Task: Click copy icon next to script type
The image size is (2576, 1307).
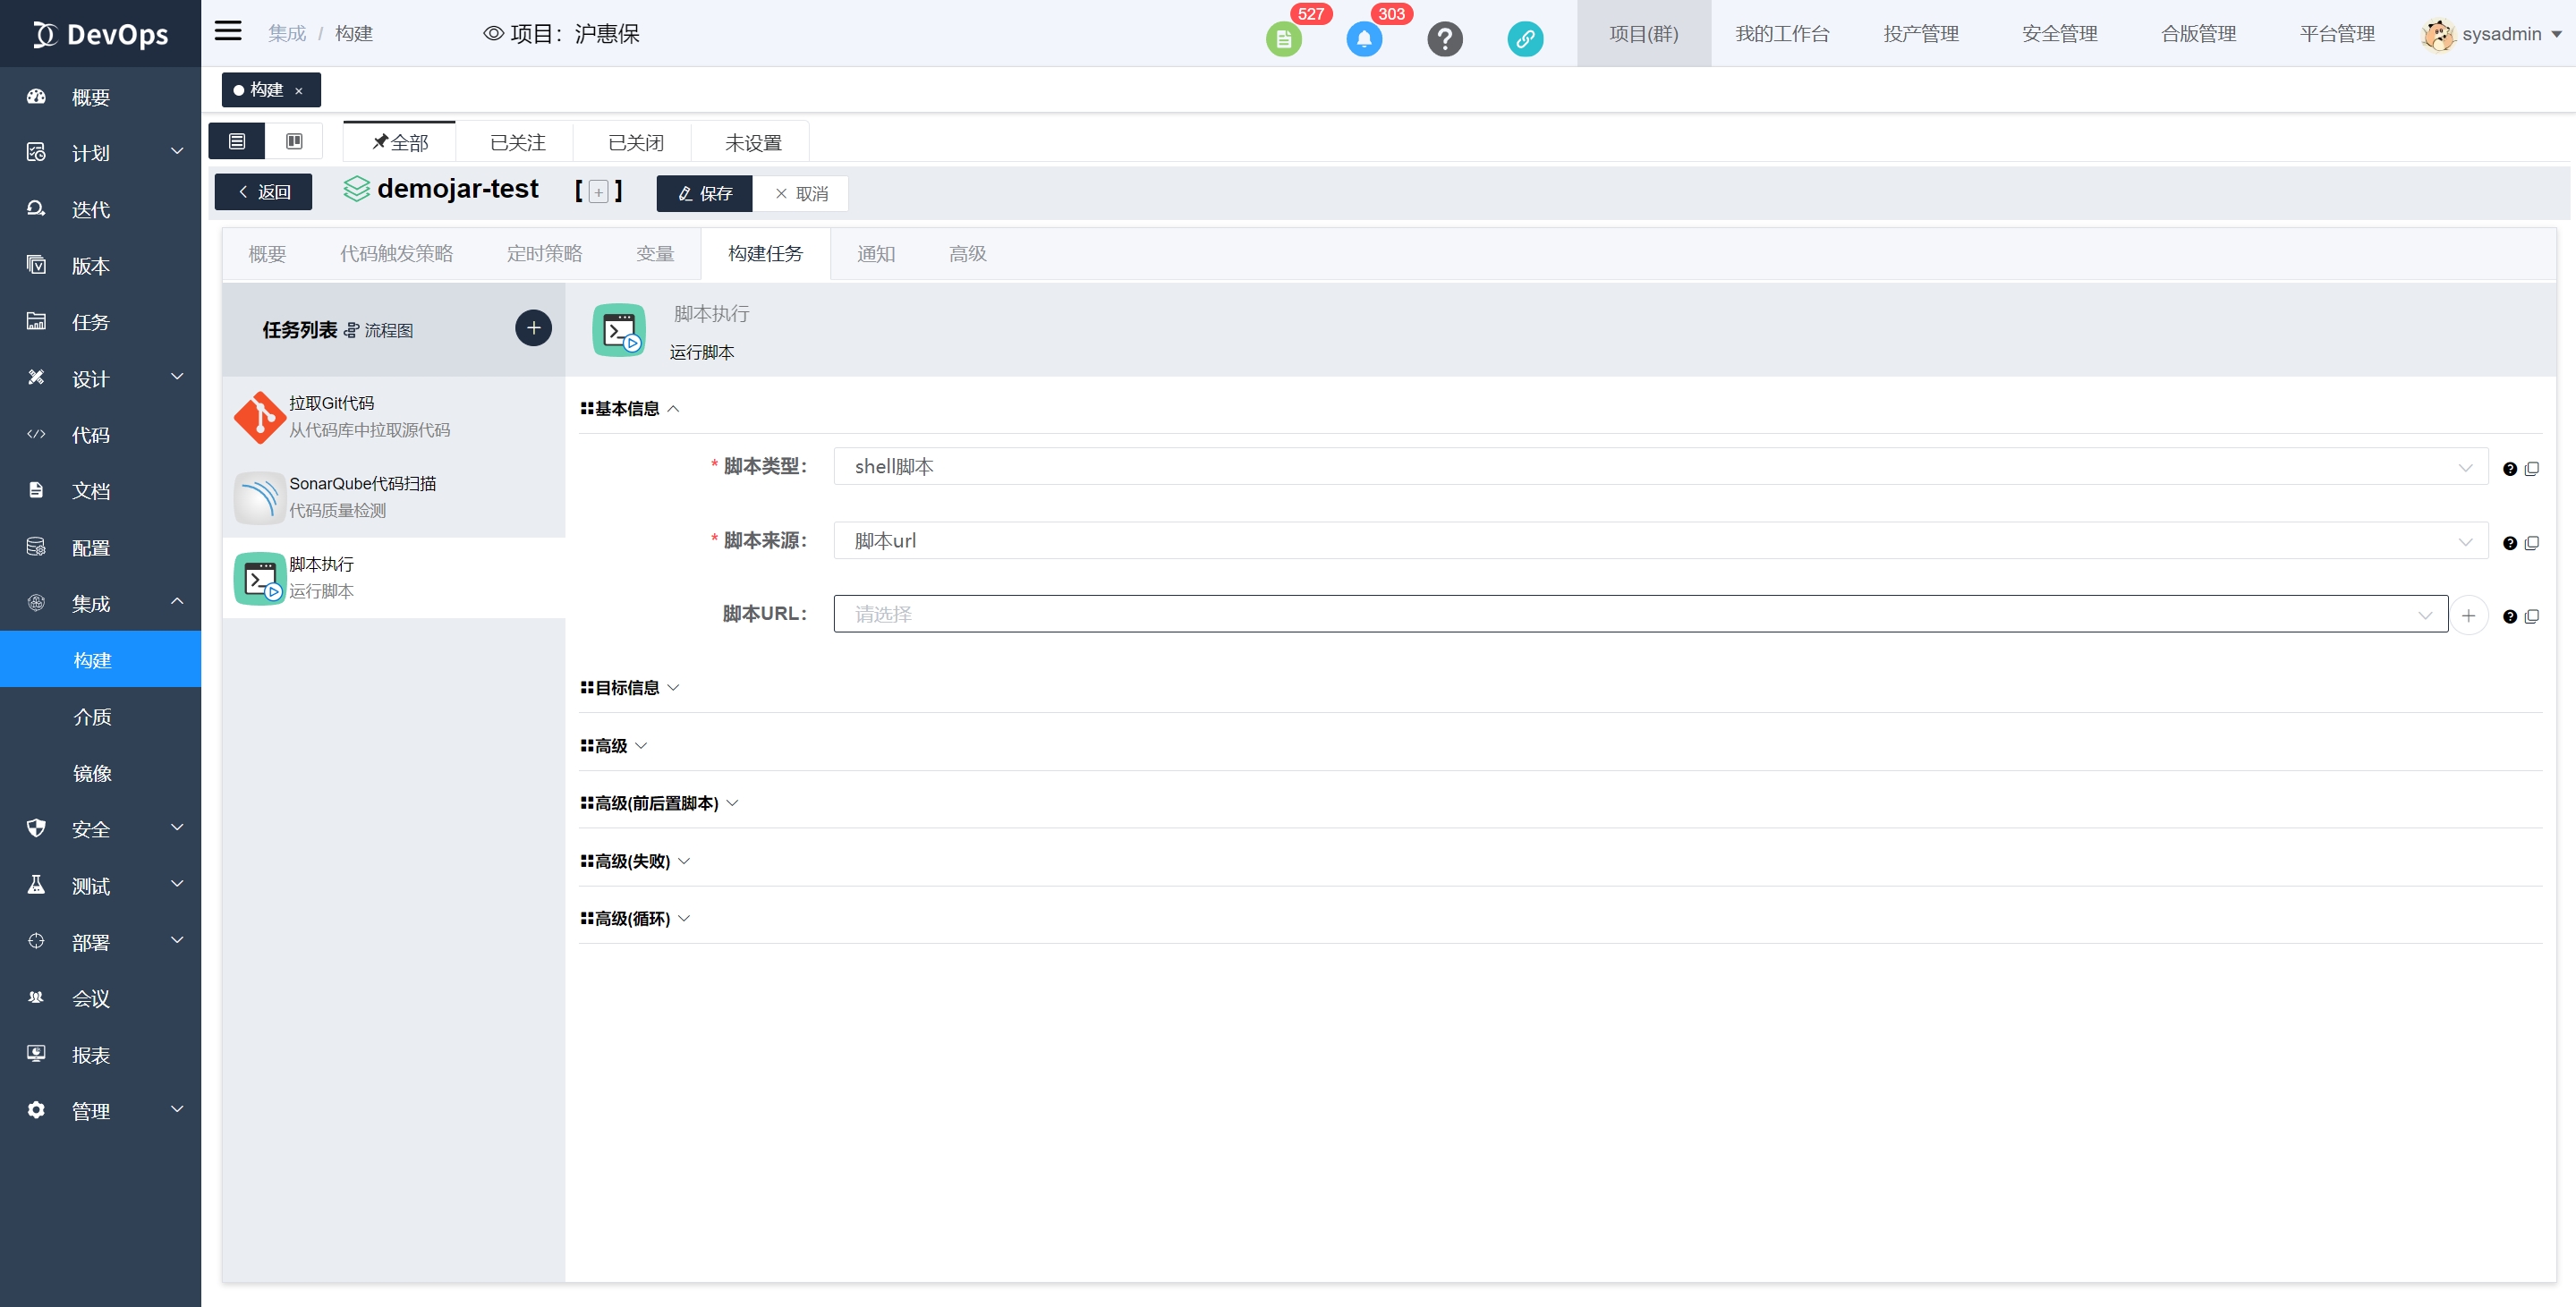Action: tap(2532, 468)
